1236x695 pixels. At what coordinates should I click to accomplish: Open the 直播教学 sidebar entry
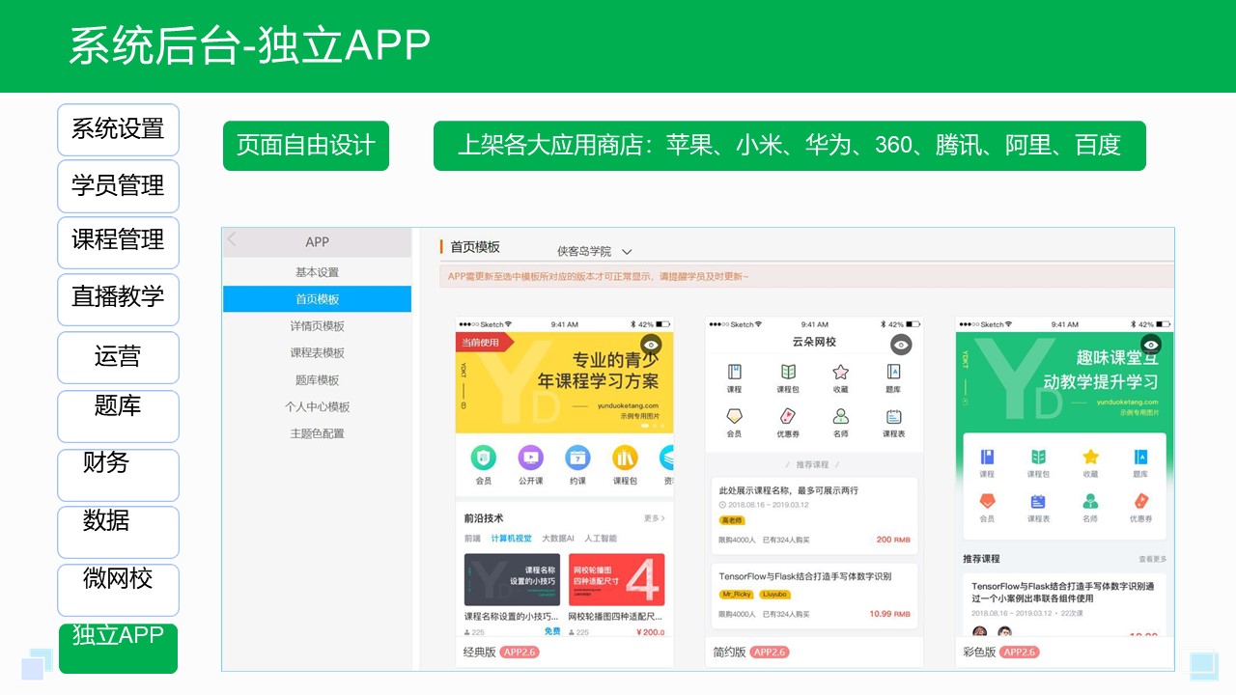coord(118,299)
